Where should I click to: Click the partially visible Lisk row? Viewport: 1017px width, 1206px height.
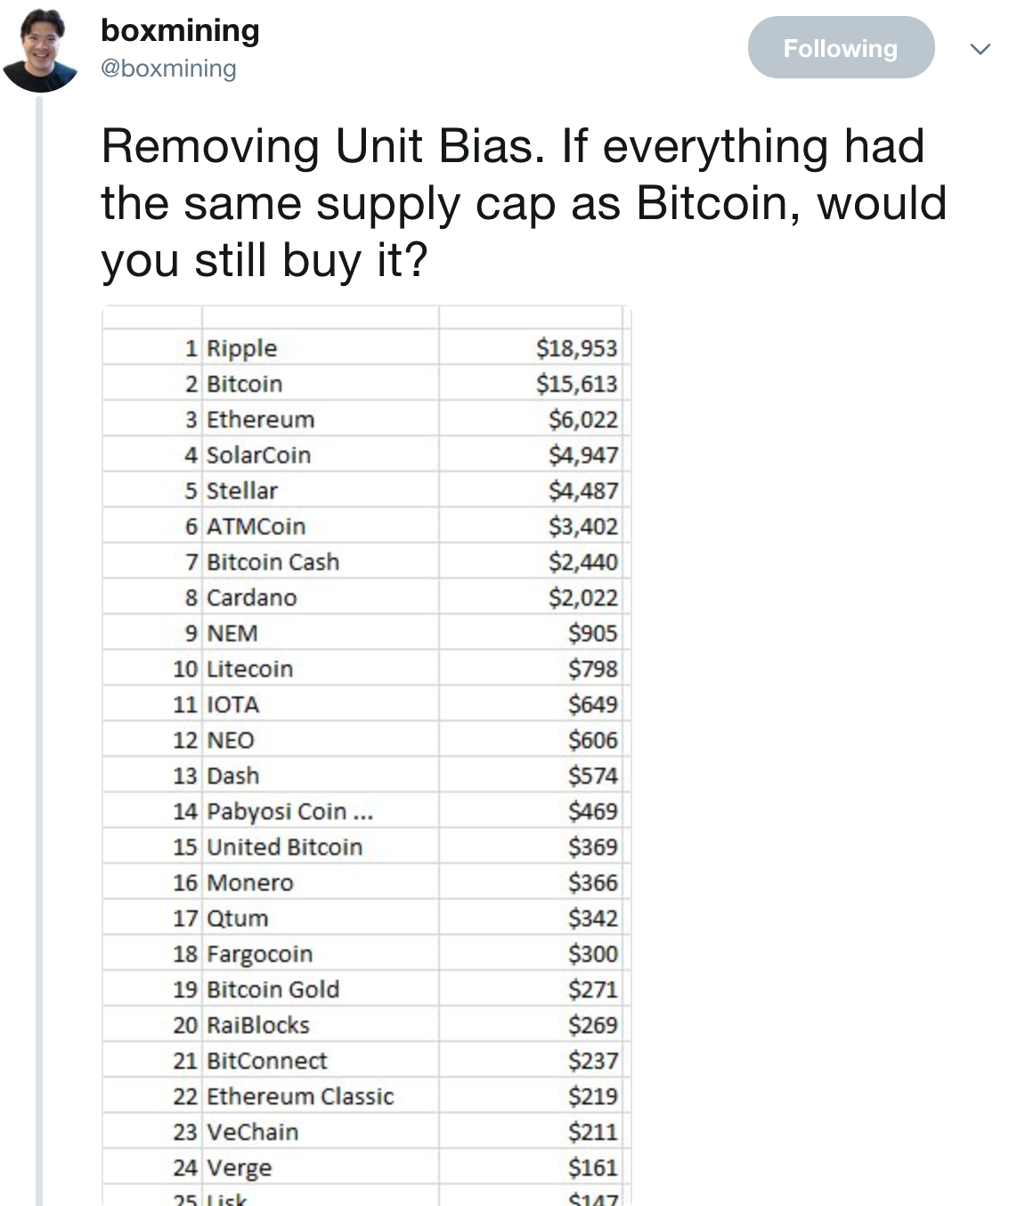233,1198
